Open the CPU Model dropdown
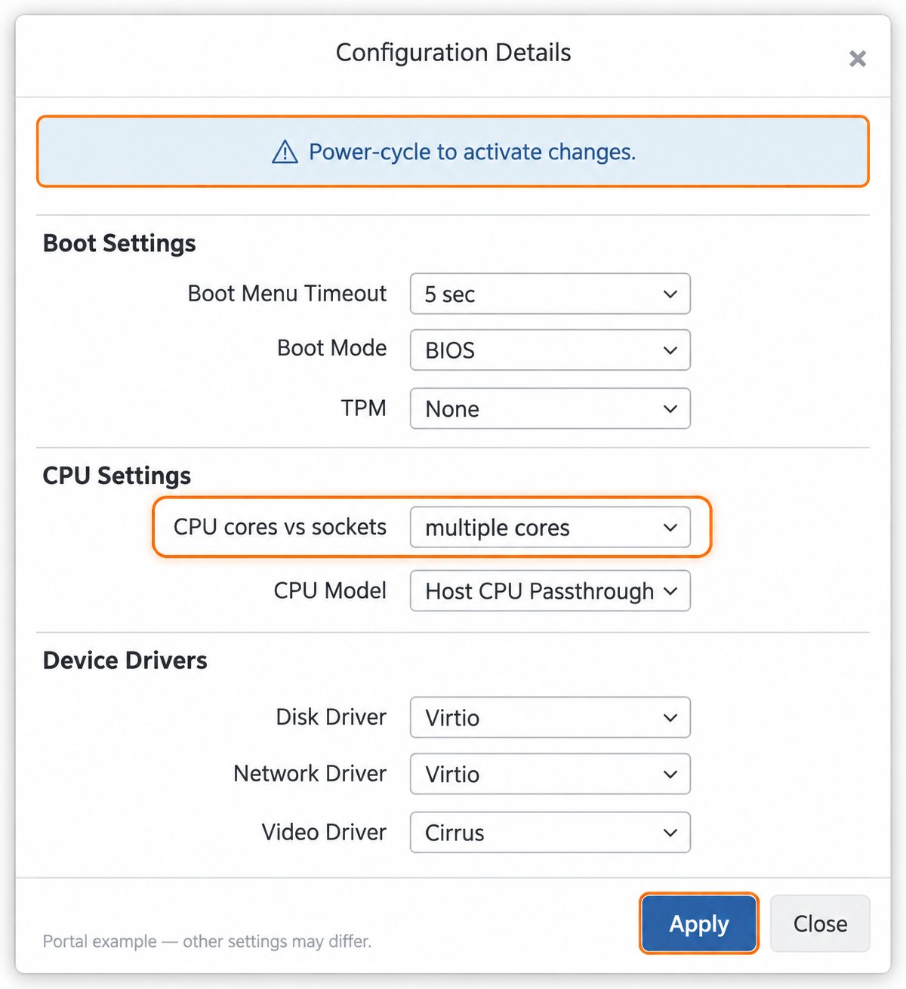The width and height of the screenshot is (906, 989). point(550,590)
